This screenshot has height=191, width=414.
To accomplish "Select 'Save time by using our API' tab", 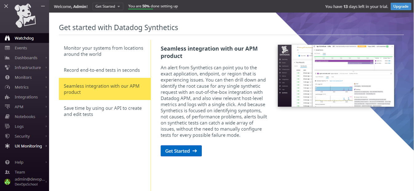I will tap(103, 111).
